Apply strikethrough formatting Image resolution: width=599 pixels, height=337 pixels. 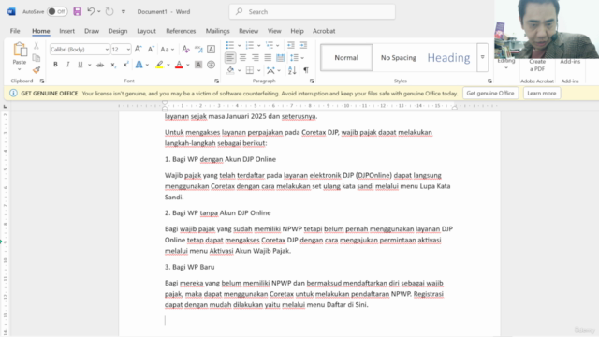[100, 65]
